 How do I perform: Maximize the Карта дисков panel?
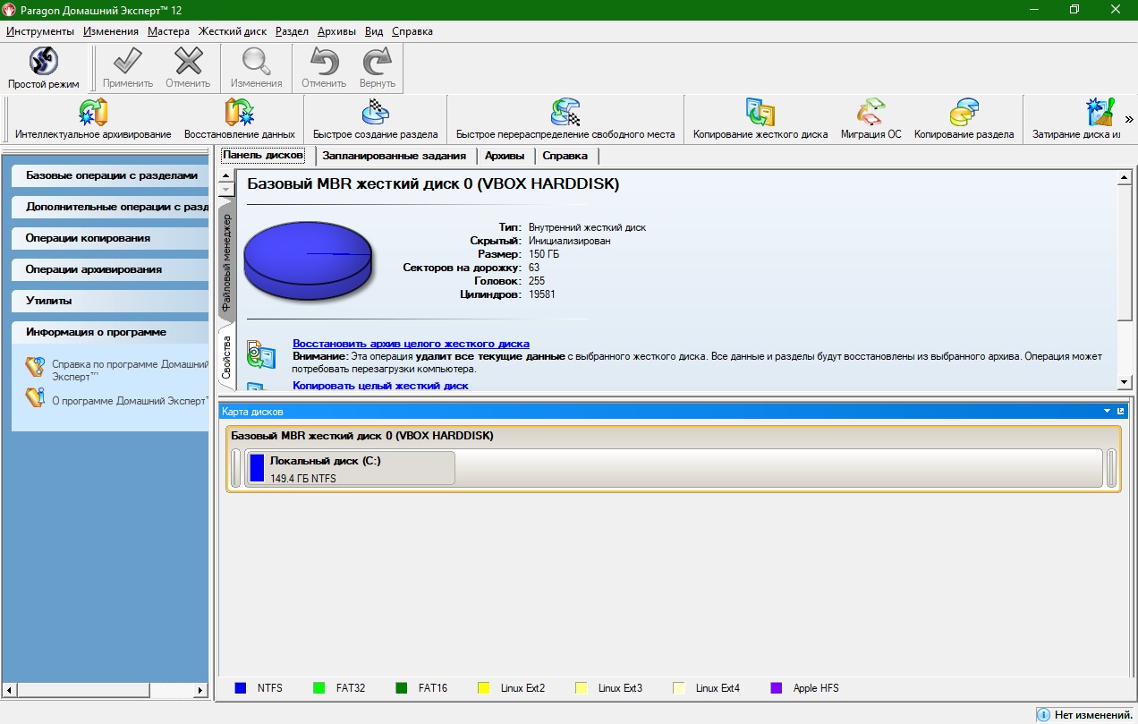(1120, 412)
